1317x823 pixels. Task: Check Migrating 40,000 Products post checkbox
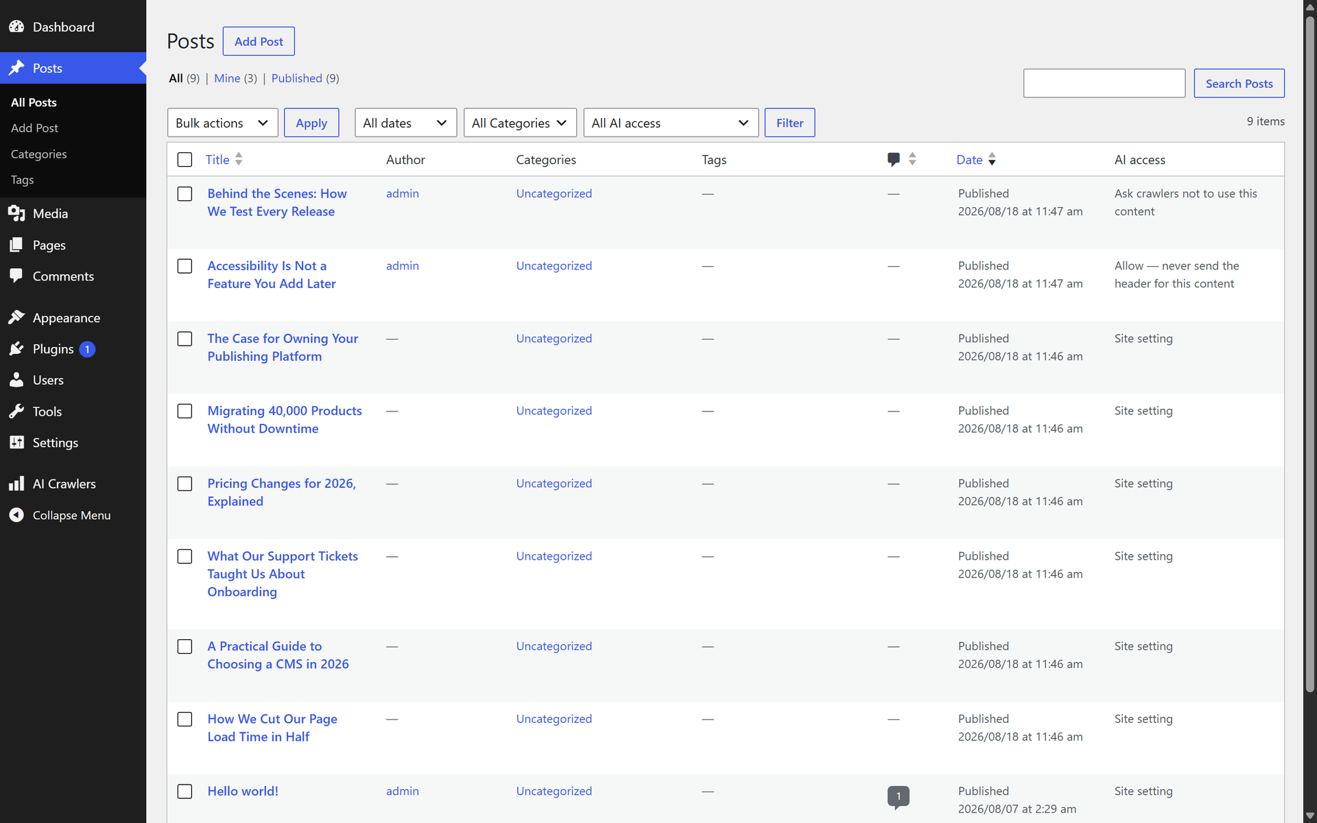[185, 411]
